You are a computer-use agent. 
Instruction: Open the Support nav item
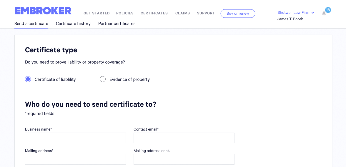click(x=206, y=13)
